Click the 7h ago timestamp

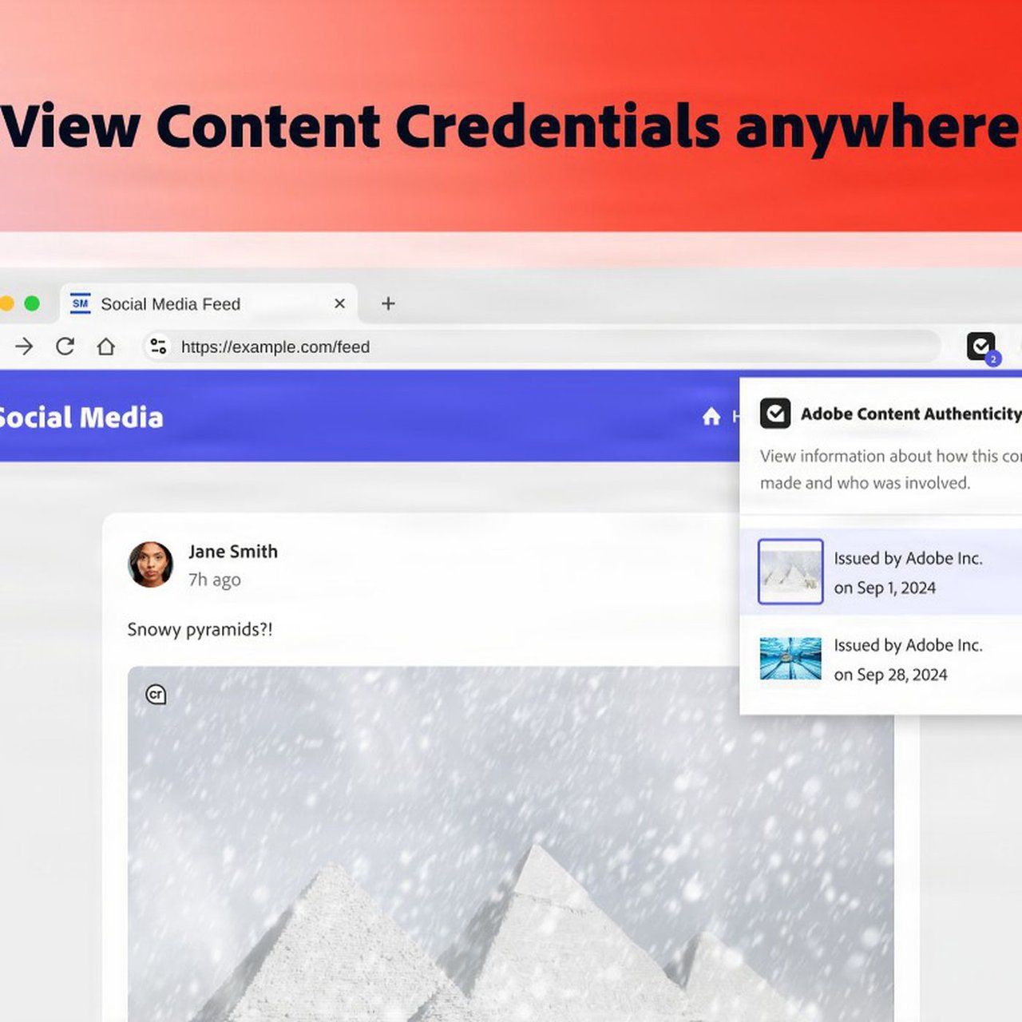(215, 580)
